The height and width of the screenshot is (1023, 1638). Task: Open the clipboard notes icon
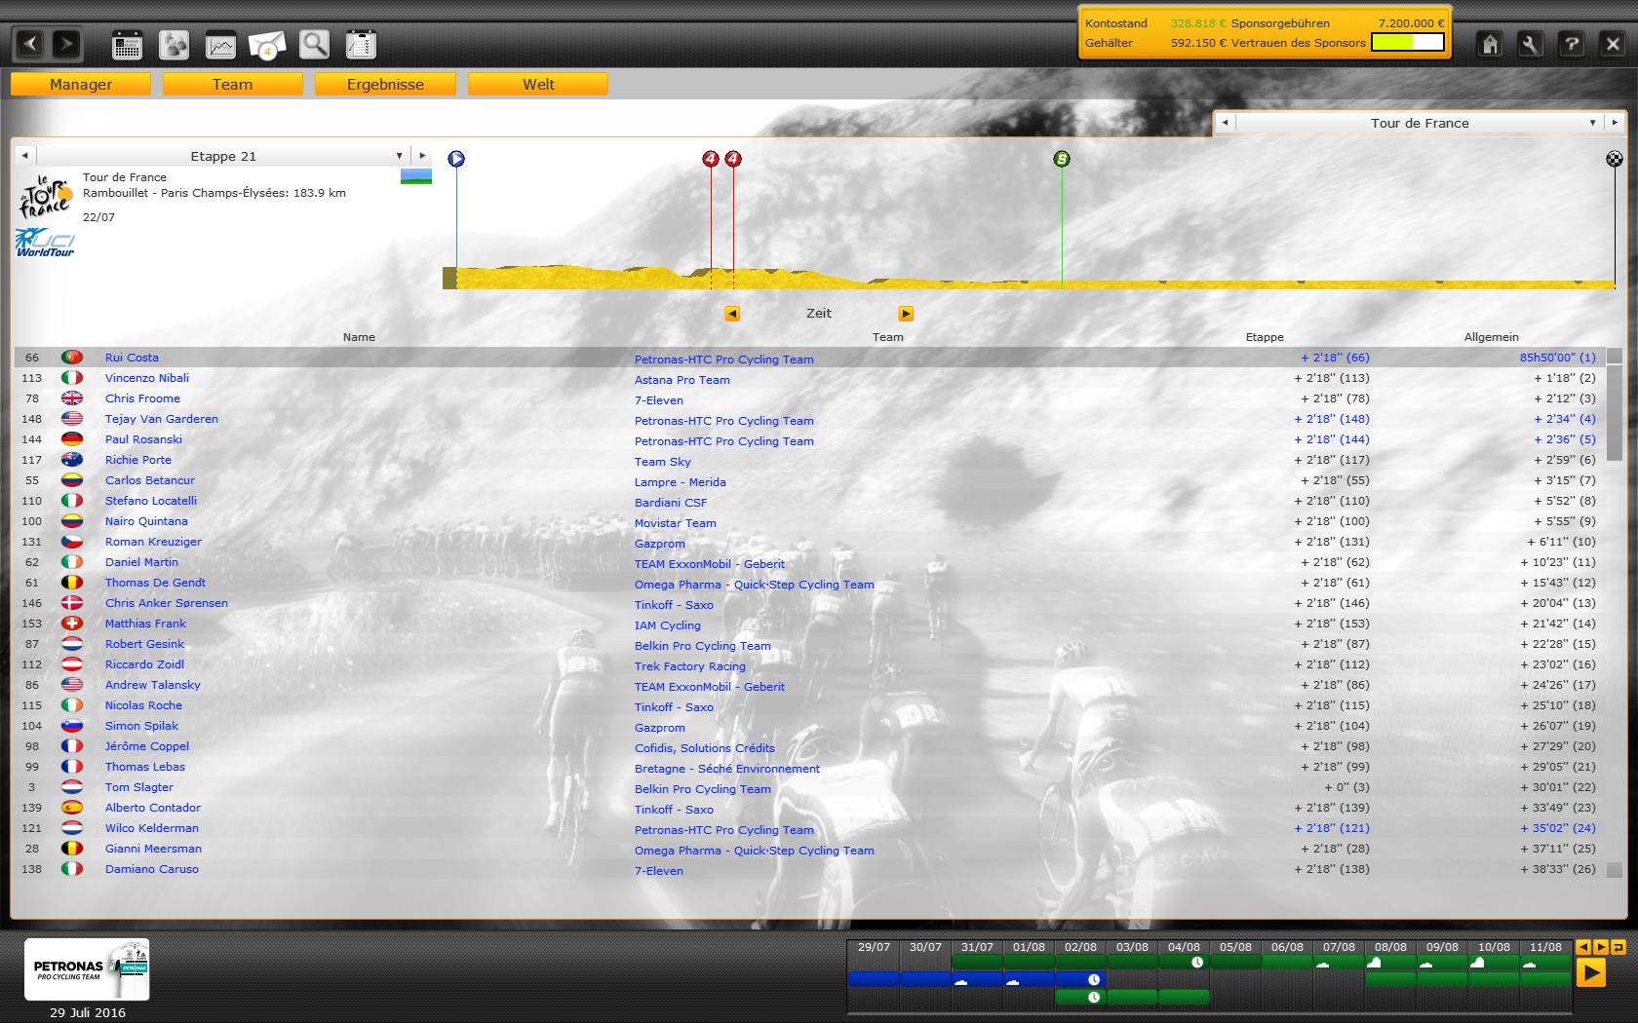[x=361, y=45]
